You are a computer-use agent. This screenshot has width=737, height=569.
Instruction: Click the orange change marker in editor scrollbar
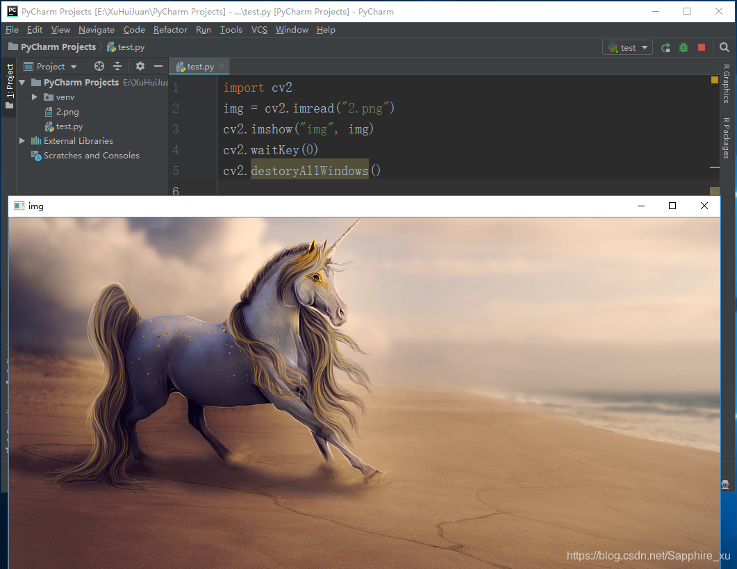click(713, 81)
